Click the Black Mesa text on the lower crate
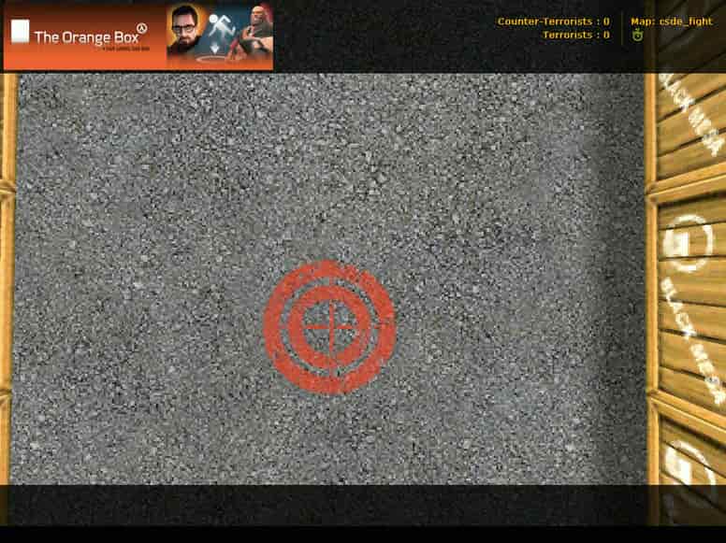726x543 pixels. coord(692,340)
